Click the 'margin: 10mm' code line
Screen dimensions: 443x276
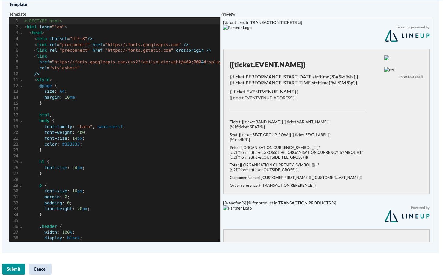[61, 97]
